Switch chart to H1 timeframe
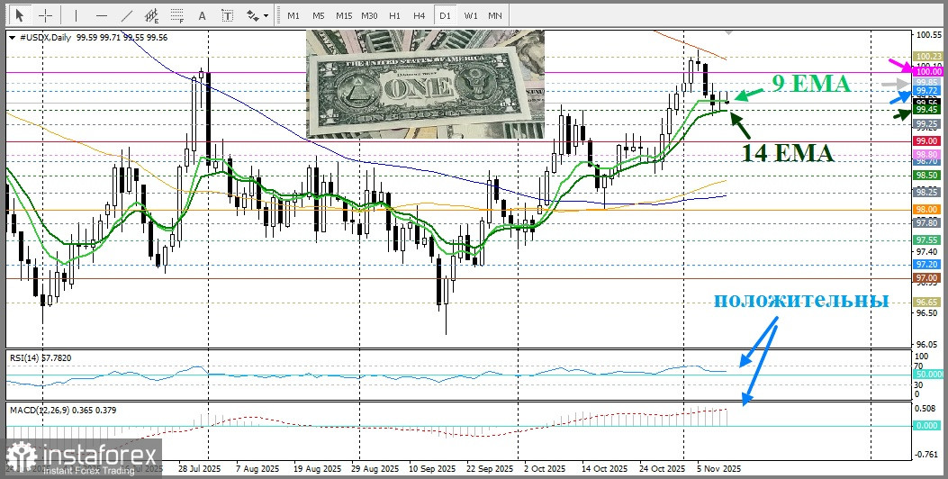Screen dimensions: 948x479 click(x=395, y=15)
